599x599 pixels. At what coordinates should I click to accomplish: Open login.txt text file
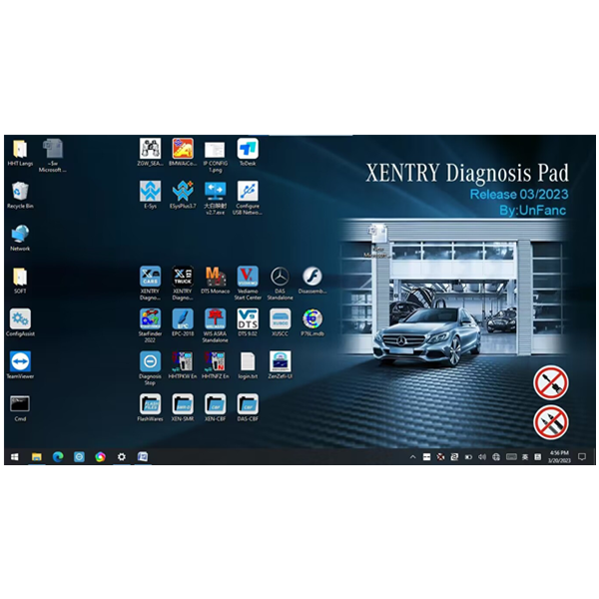point(248,360)
